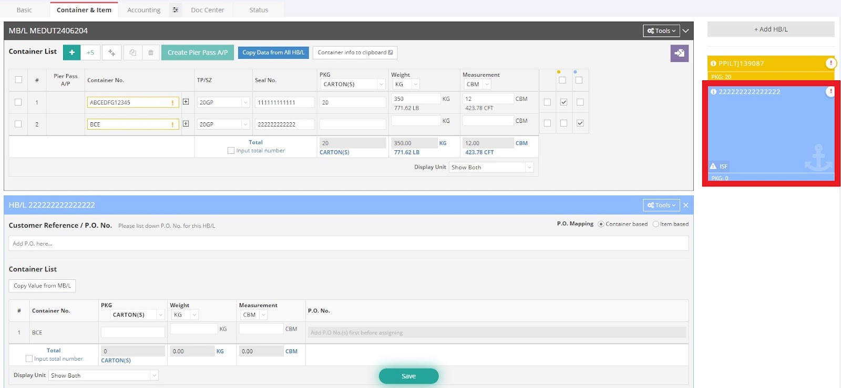
Task: Open the MB/L Display Unit dropdown
Action: click(x=491, y=167)
